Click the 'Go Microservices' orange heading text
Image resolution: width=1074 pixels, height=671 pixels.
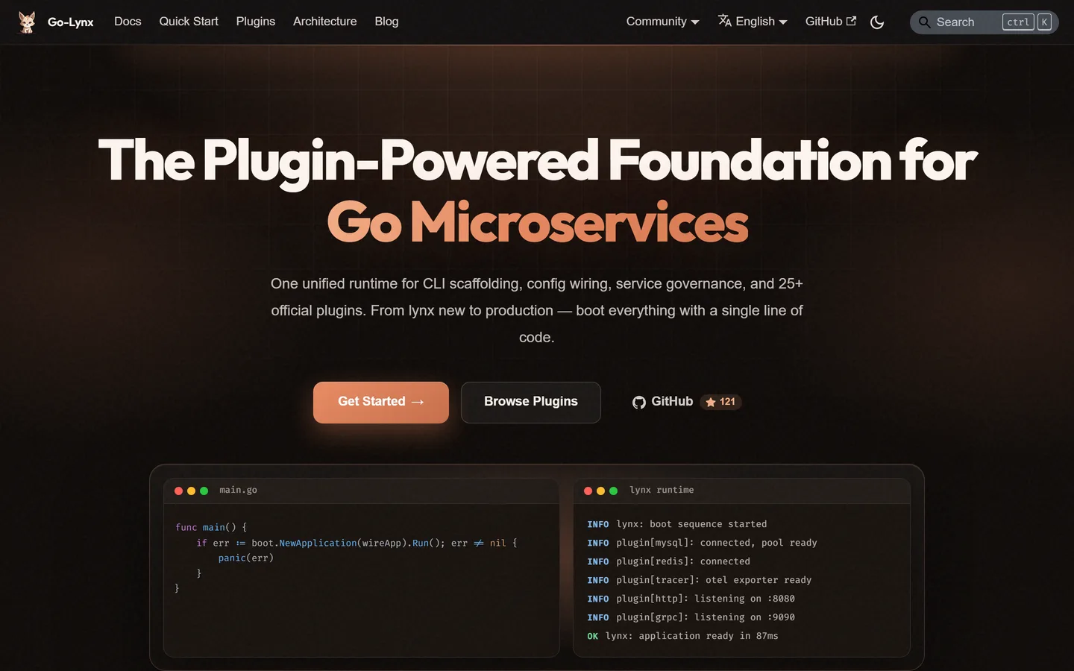[x=538, y=222]
